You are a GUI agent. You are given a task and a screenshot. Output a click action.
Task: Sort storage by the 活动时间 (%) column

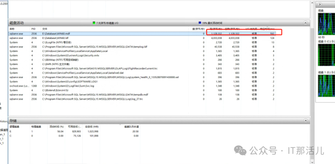click(57, 127)
